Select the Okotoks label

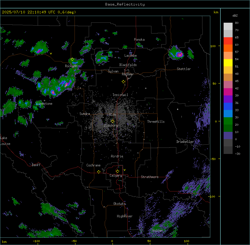(119, 204)
